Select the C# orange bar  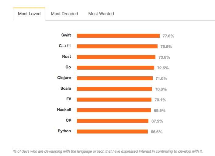pos(113,121)
